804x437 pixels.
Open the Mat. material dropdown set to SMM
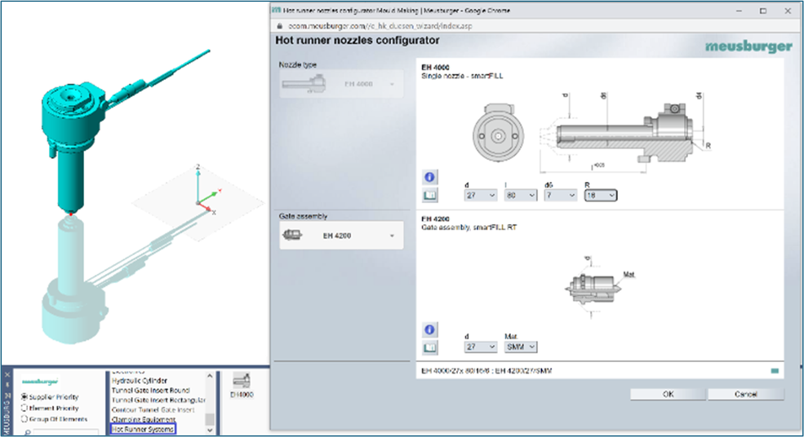click(521, 347)
